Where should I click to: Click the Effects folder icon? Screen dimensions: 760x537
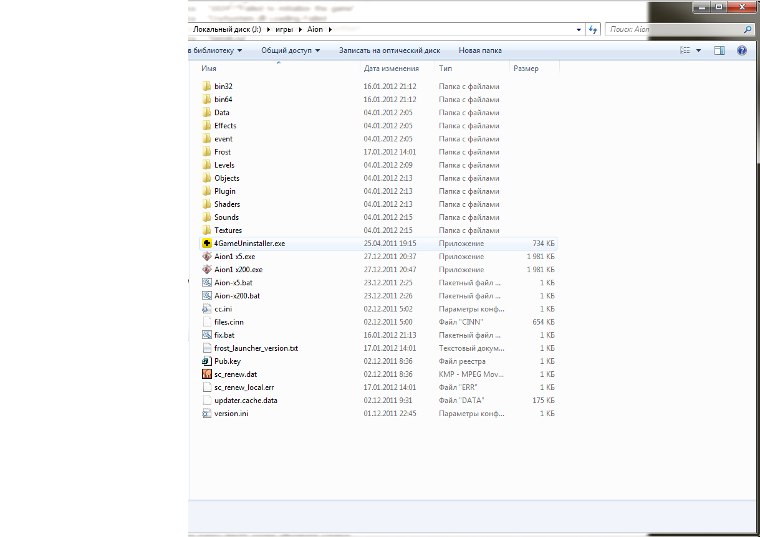(207, 126)
